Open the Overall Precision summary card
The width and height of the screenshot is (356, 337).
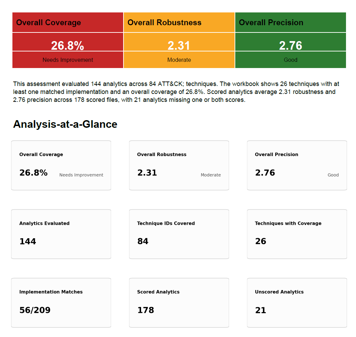pos(297,165)
